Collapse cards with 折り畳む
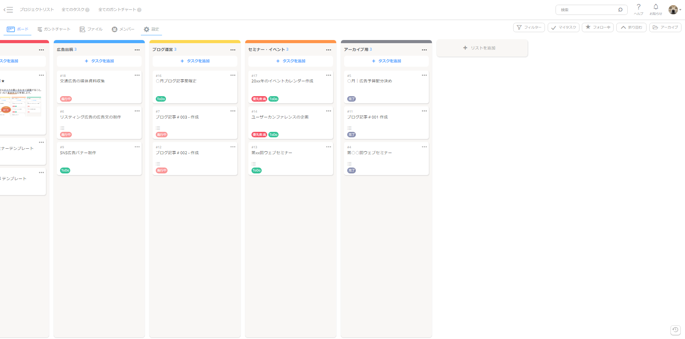The width and height of the screenshot is (685, 339). 631,27
